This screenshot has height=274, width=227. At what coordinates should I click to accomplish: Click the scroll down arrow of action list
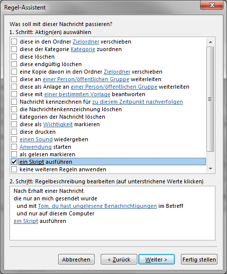click(210, 169)
